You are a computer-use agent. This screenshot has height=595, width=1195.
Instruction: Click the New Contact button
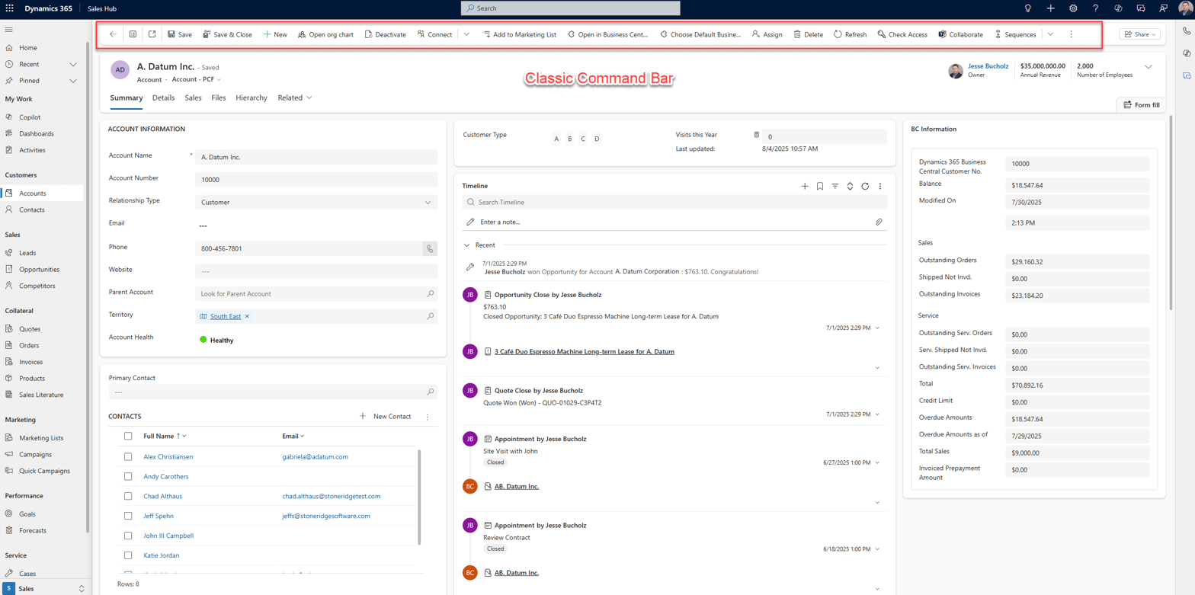tap(385, 416)
